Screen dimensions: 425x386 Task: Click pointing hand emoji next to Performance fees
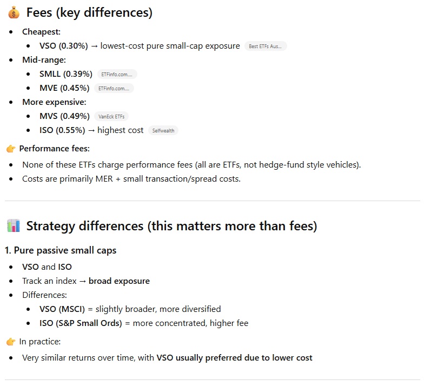pos(11,148)
